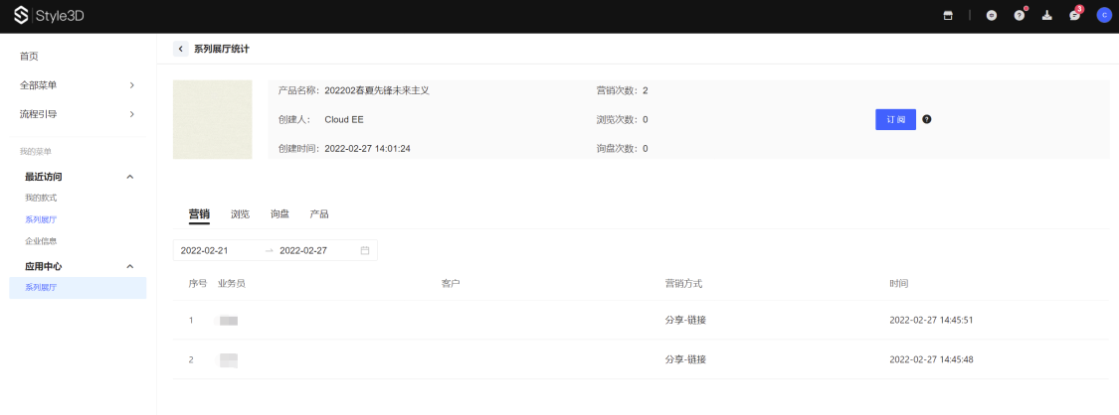Click the back arrow beside 系列展厅统计
The height and width of the screenshot is (415, 1119).
tap(180, 49)
